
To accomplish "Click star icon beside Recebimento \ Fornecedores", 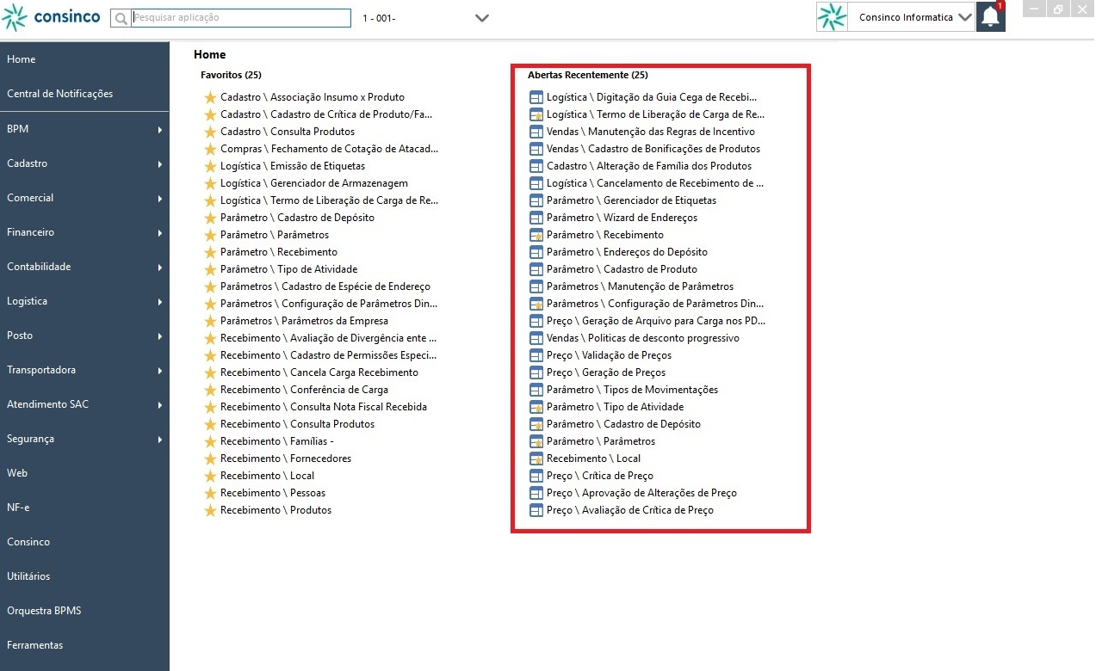I will coord(210,459).
